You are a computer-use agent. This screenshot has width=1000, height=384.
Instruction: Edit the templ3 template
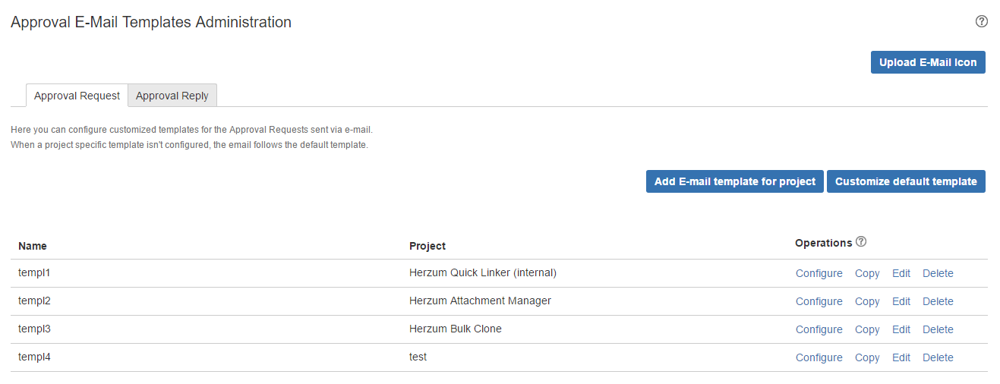pos(901,329)
